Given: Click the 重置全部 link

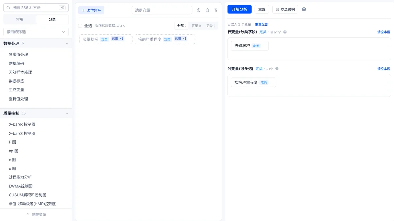Looking at the screenshot, I should pos(262,24).
